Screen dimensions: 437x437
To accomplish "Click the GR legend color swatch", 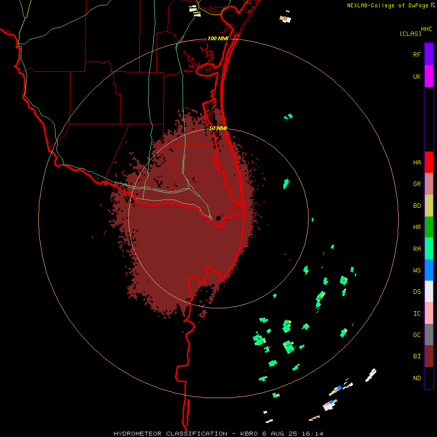I will (429, 184).
